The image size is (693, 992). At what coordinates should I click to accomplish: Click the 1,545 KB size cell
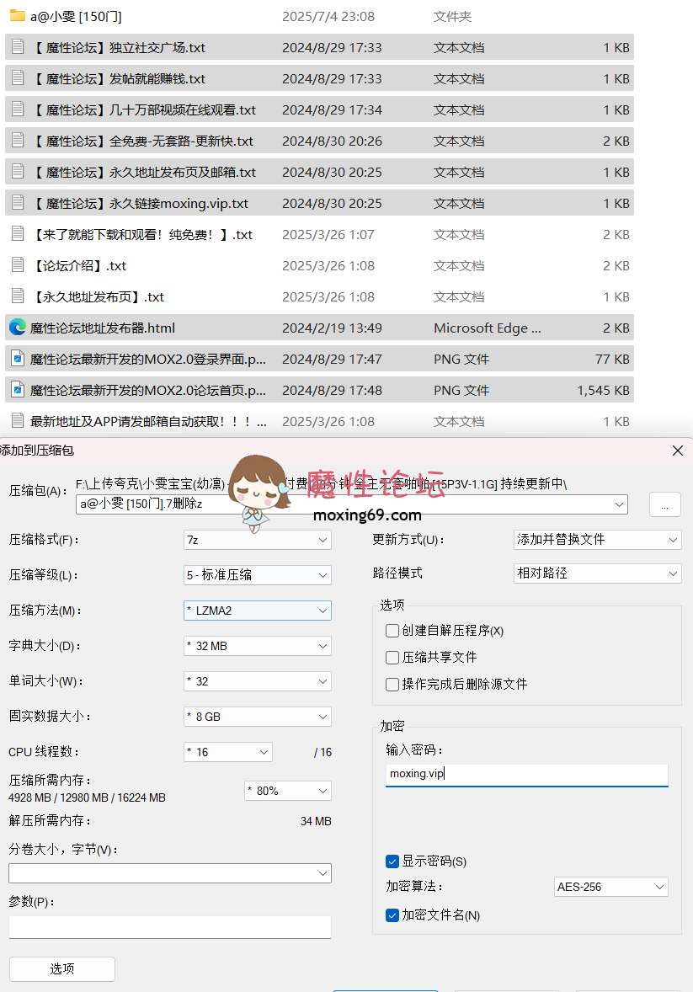tap(603, 391)
